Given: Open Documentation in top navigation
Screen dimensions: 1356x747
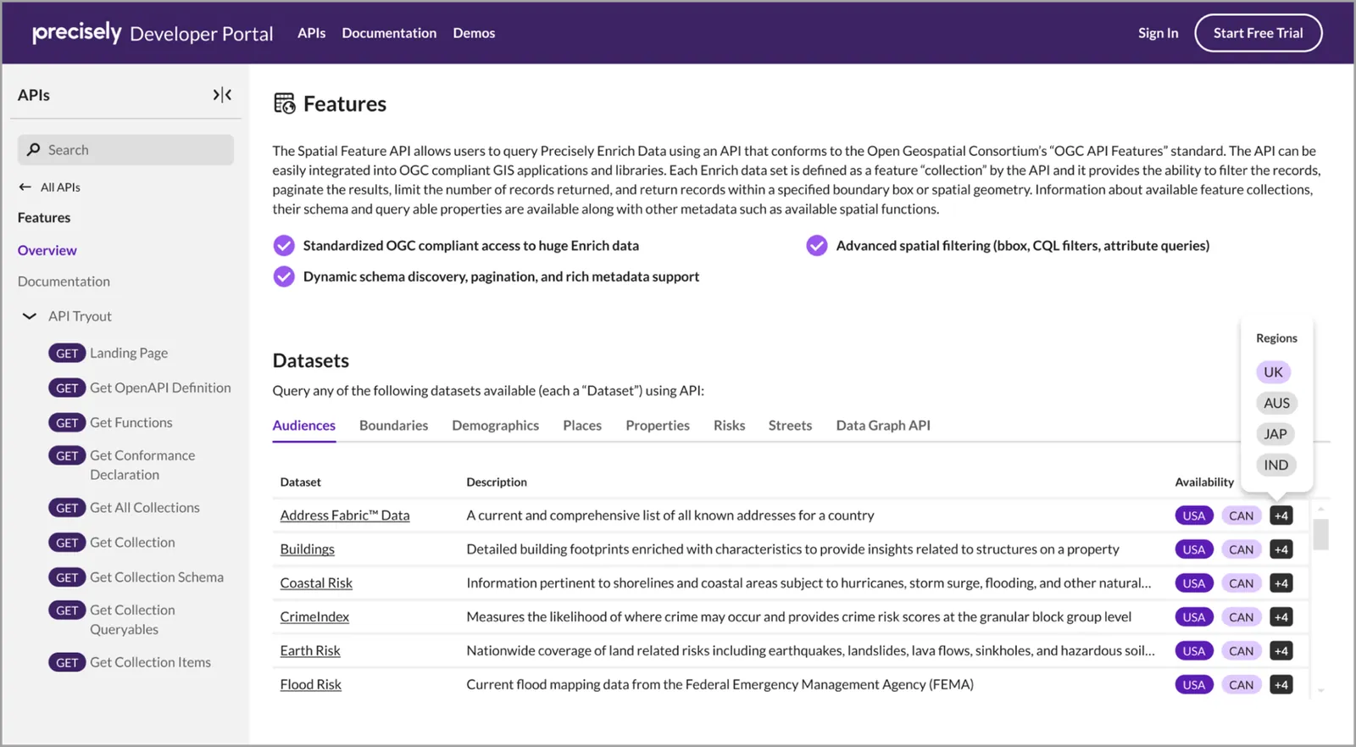Looking at the screenshot, I should click(389, 33).
